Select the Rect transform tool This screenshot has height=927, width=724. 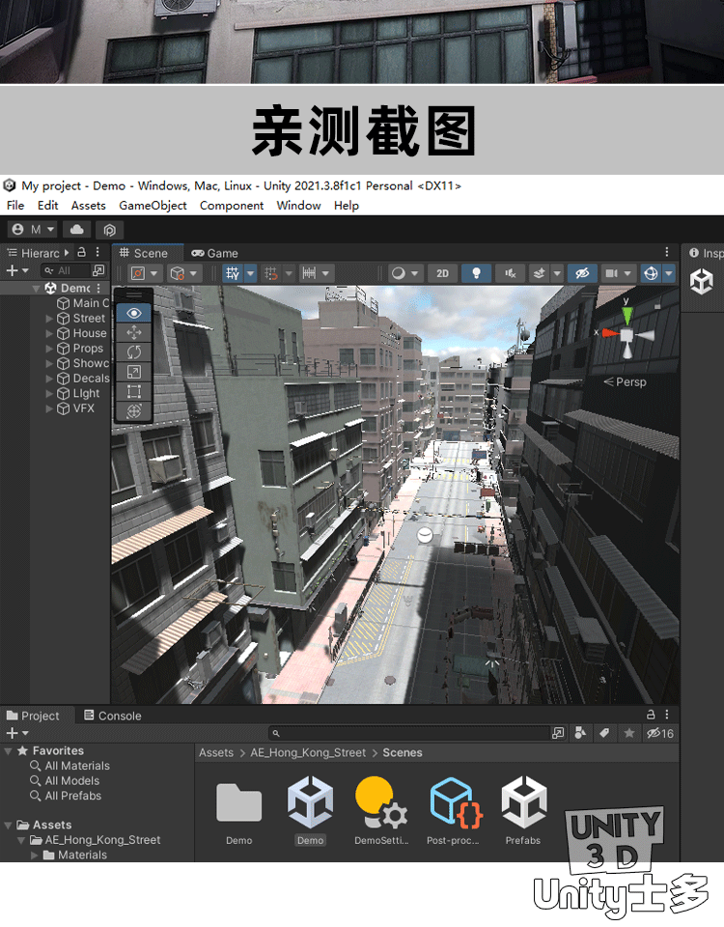click(x=134, y=391)
